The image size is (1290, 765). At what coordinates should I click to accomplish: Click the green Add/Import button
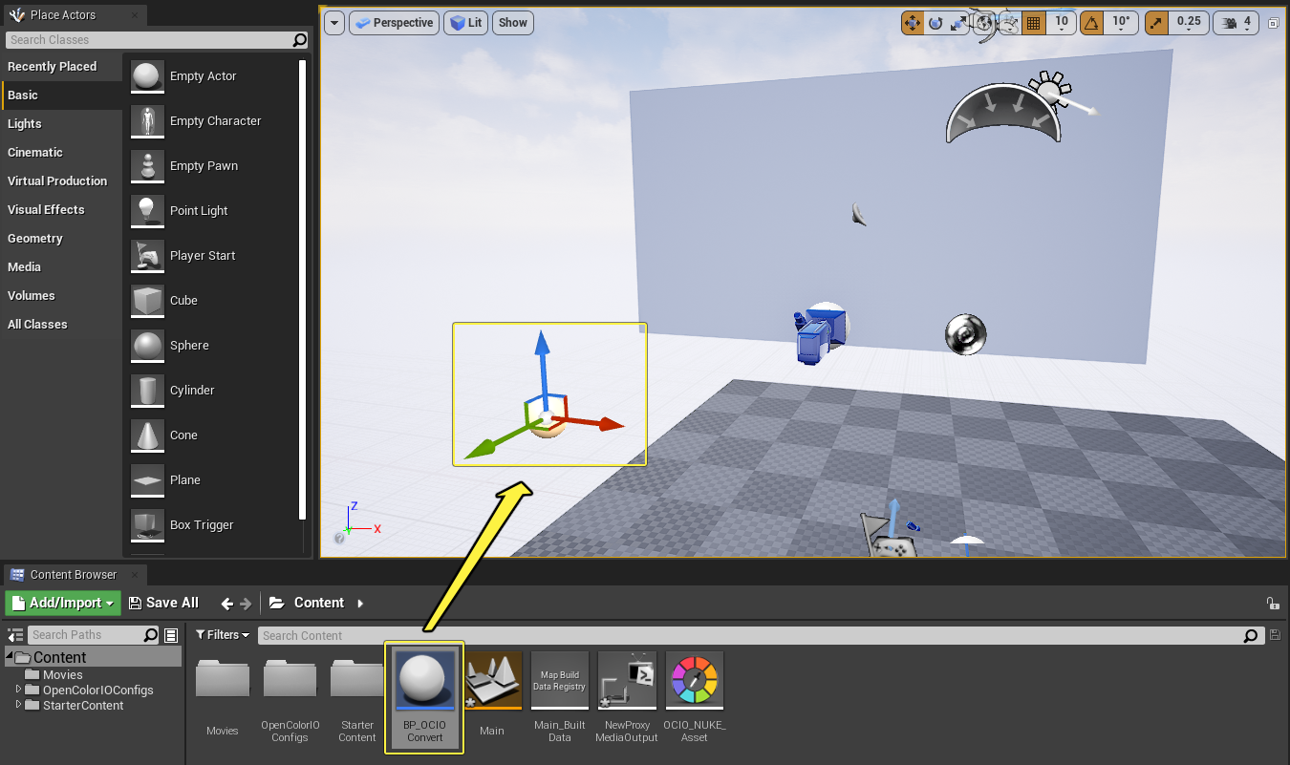[63, 603]
